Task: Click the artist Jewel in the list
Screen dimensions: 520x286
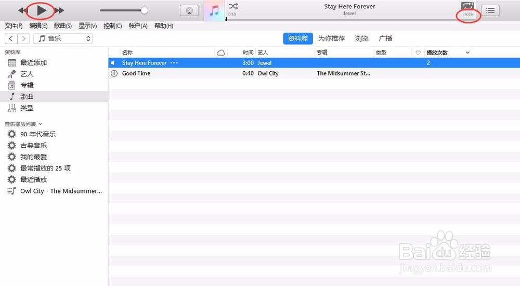Action: point(265,63)
